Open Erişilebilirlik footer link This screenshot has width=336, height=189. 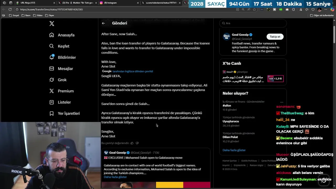click(x=240, y=165)
